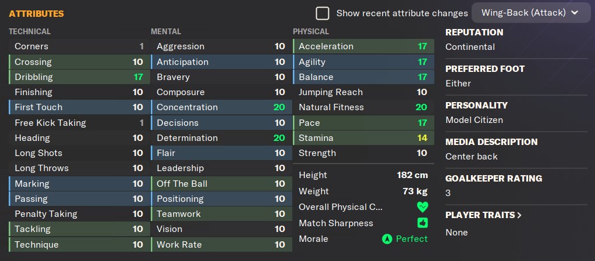Click the Morale up-arrow icon
The height and width of the screenshot is (261, 595).
coord(386,239)
